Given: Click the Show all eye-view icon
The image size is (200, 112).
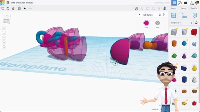Looking at the screenshot, I should [136, 8].
